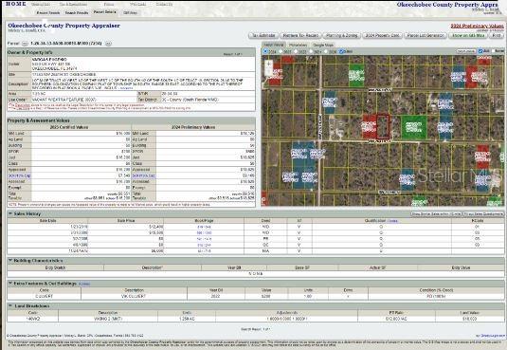Select the 2023 aerial year radio button
Image resolution: width=507 pixels, height=350 pixels.
[281, 51]
